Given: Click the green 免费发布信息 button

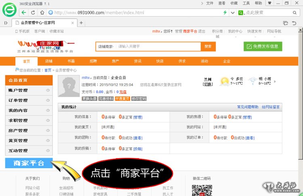Looking at the screenshot, I should tap(263, 46).
